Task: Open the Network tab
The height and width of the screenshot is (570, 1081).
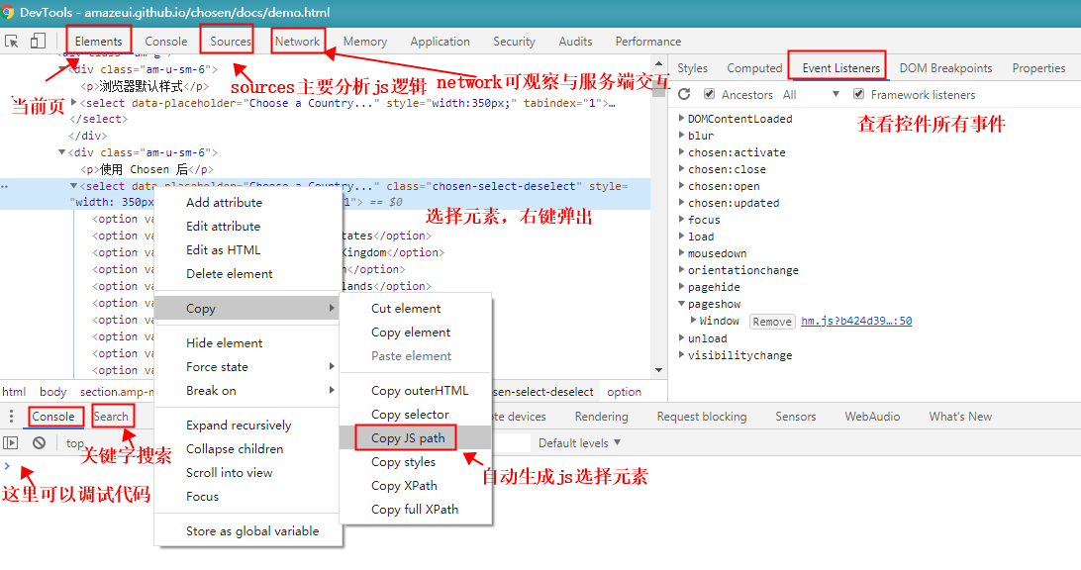Action: pyautogui.click(x=297, y=42)
